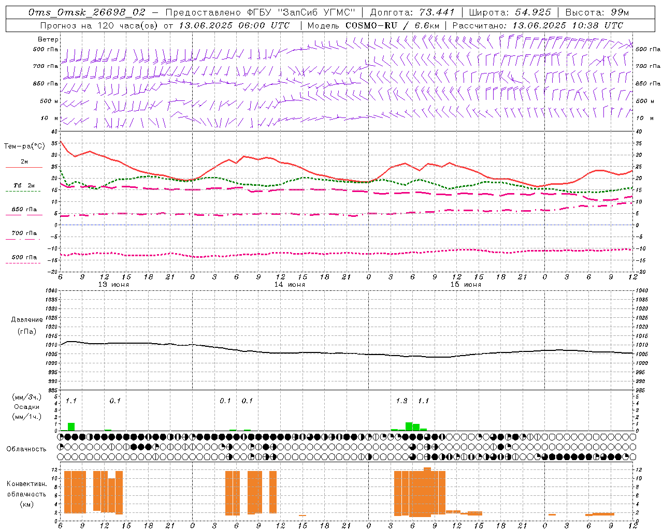This screenshot has width=663, height=530.
Task: Click "Рассчитано: 13.06.2025 10:38 UTC" text
Action: point(538,25)
